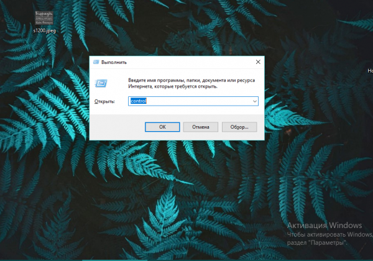Click the large Run icon in dialog body
The height and width of the screenshot is (261, 373).
point(101,83)
